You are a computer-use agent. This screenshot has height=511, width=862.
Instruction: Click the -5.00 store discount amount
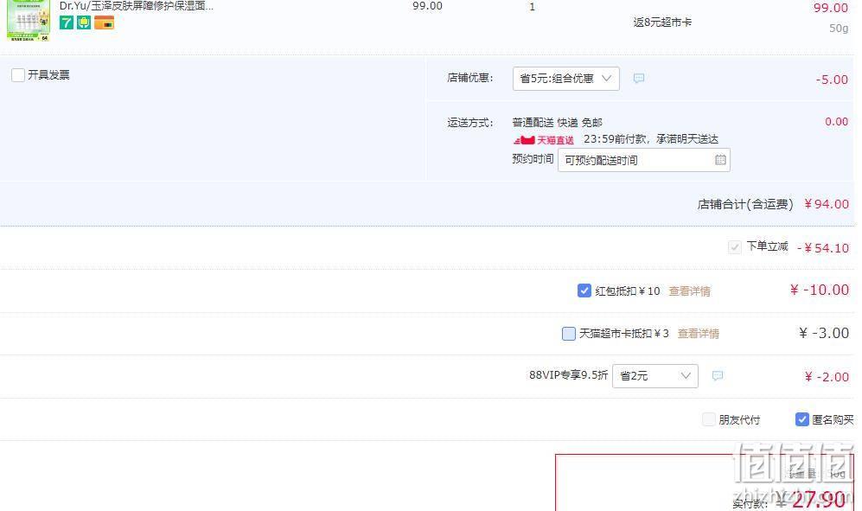coord(832,80)
